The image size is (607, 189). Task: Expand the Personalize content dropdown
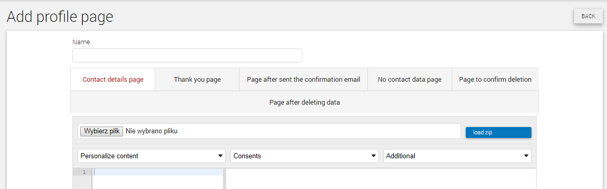point(152,156)
